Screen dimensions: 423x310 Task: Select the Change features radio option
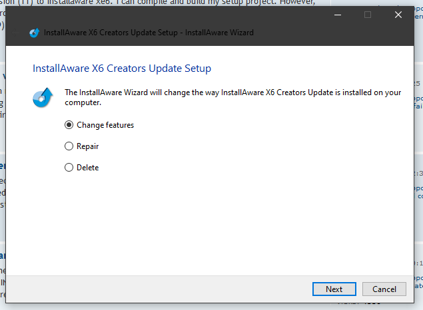99,125
